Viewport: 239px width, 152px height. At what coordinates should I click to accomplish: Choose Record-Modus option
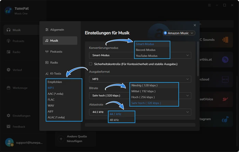(152, 50)
